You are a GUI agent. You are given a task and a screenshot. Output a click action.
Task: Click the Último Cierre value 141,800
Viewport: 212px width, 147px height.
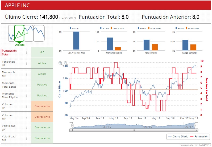click(49, 17)
